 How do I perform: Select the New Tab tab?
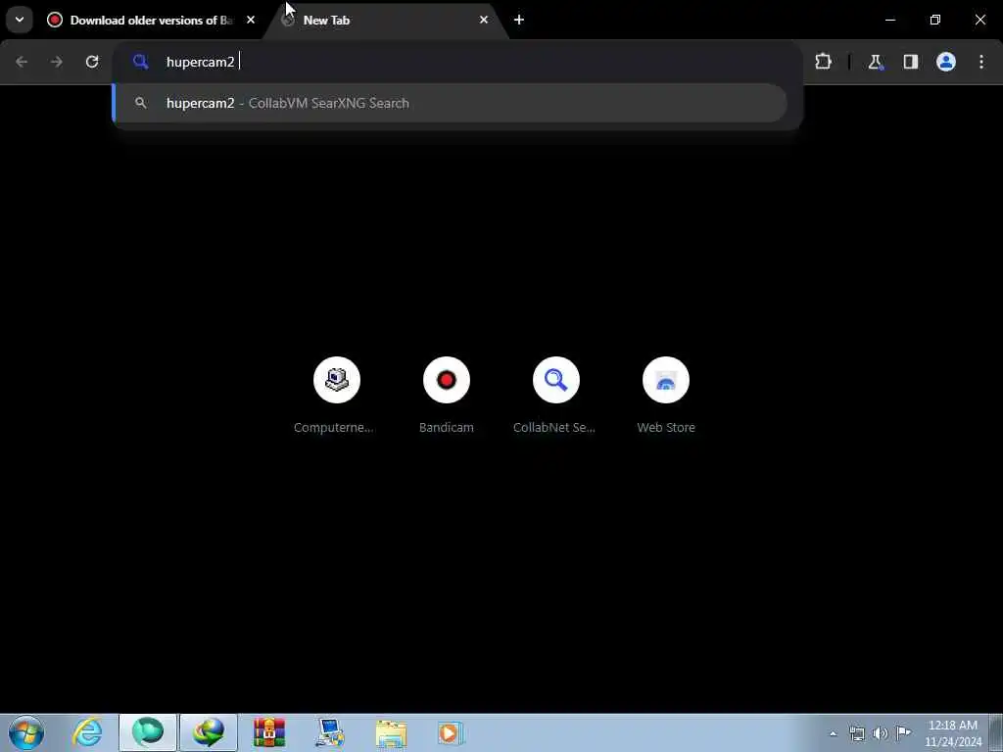[x=385, y=20]
